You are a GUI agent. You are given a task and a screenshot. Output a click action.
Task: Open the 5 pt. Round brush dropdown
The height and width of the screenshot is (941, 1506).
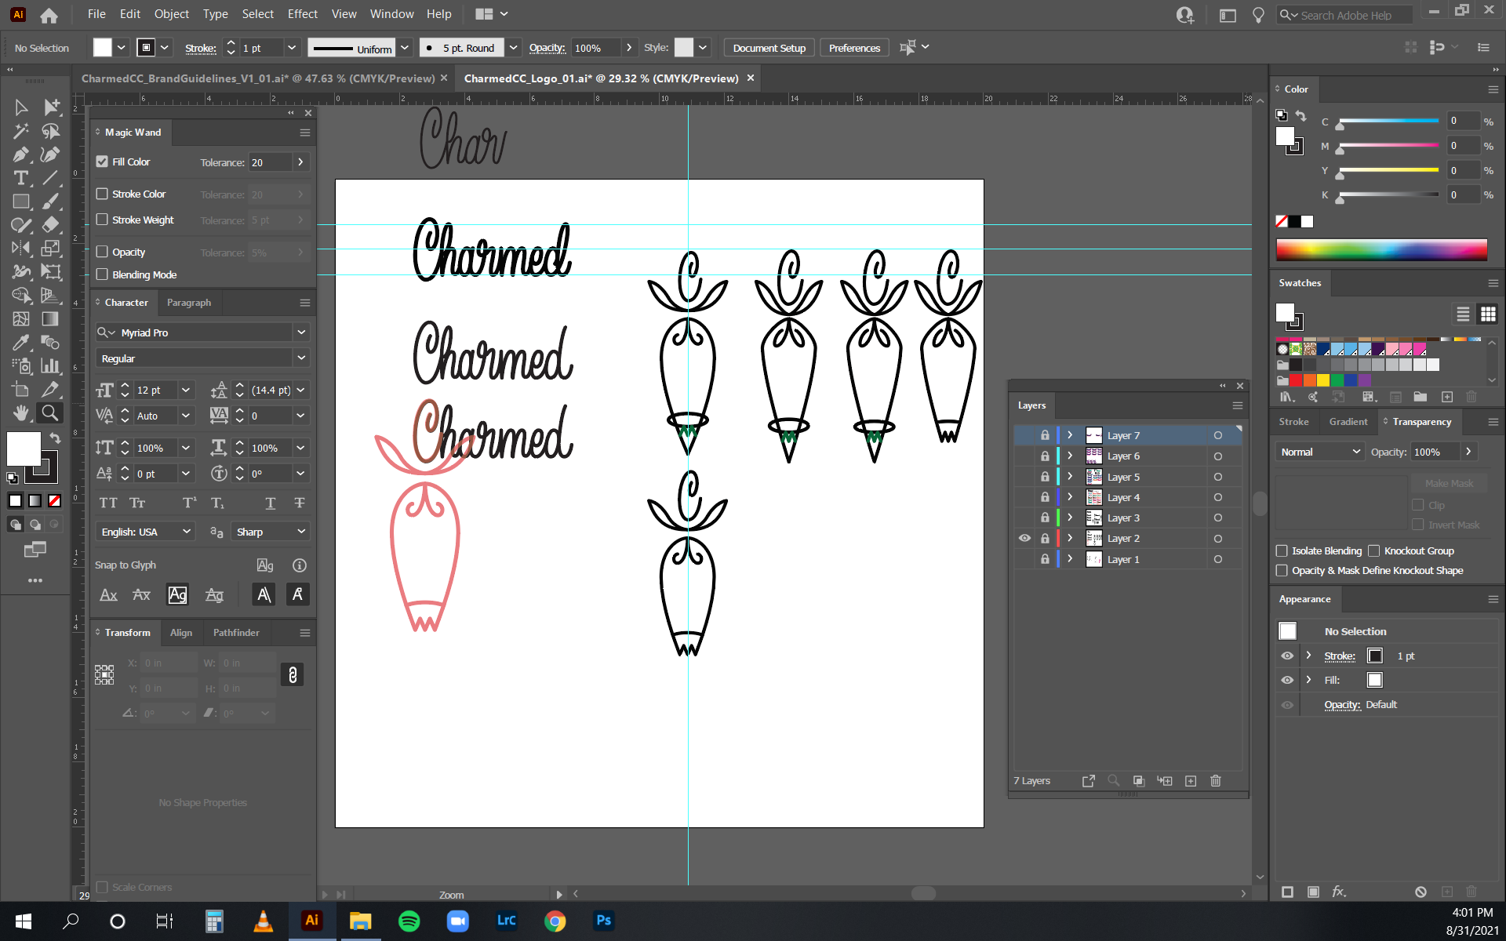(x=514, y=48)
